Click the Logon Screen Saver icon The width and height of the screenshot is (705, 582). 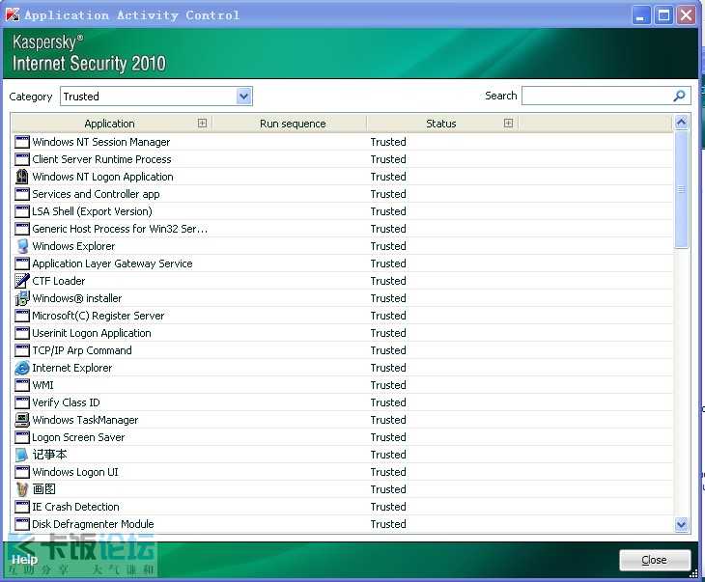click(22, 438)
